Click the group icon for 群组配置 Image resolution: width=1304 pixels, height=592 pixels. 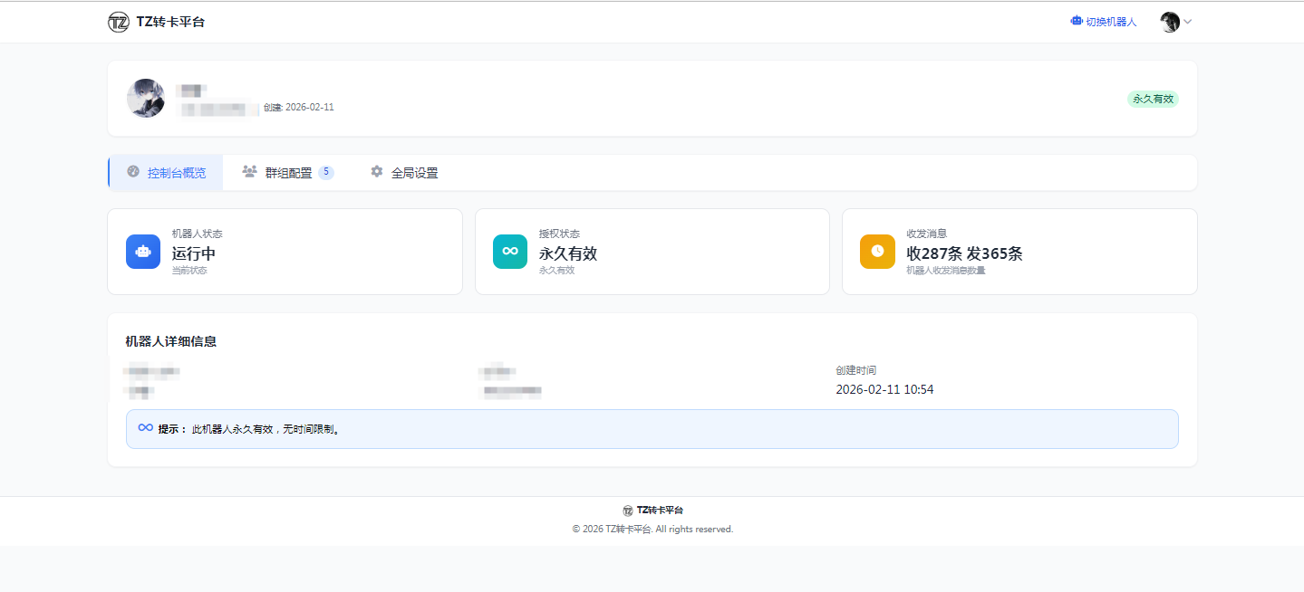click(250, 172)
